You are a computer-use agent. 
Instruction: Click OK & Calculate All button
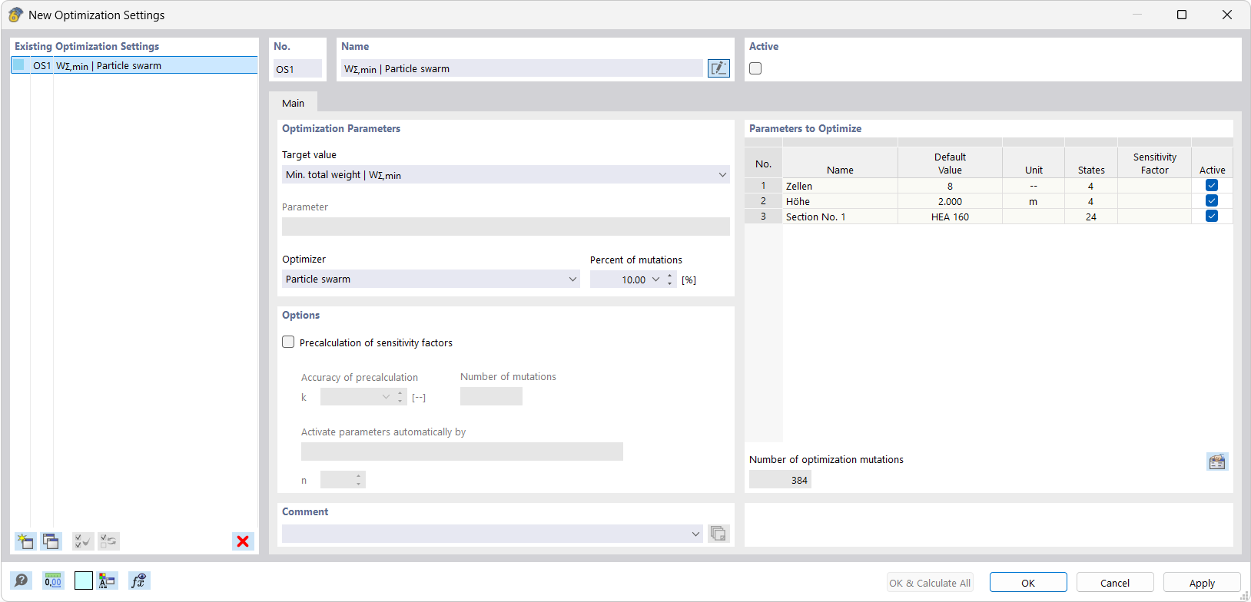(x=930, y=583)
